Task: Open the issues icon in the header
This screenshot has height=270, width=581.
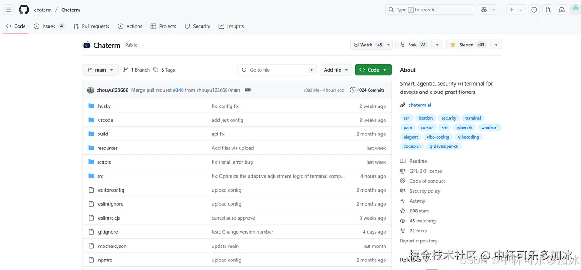Action: pos(534,10)
